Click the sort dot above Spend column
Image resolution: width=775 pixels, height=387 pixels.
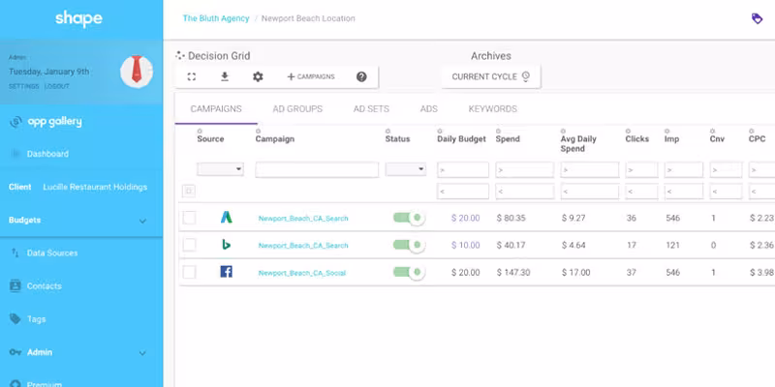point(498,132)
